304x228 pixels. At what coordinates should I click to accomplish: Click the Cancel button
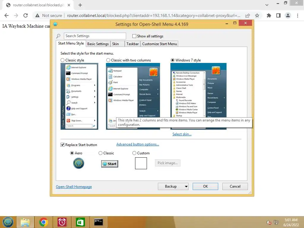235,186
